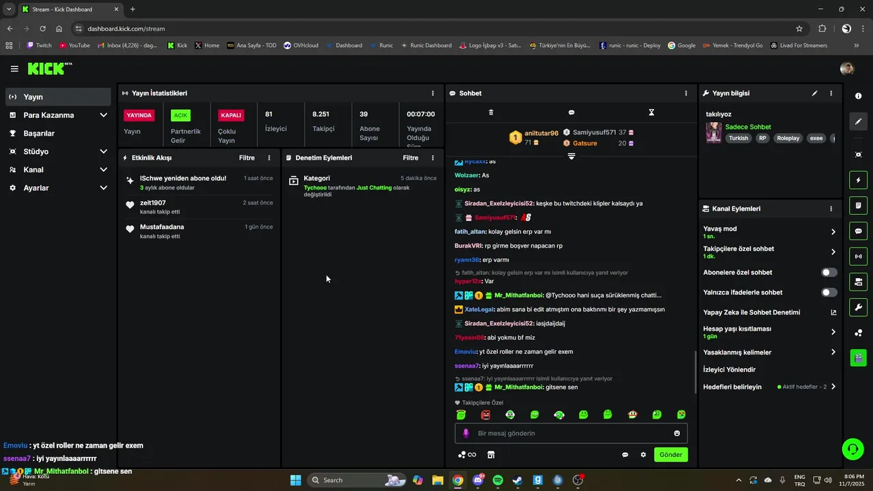
Task: Open chat settings gear next to Gönder
Action: click(642, 455)
